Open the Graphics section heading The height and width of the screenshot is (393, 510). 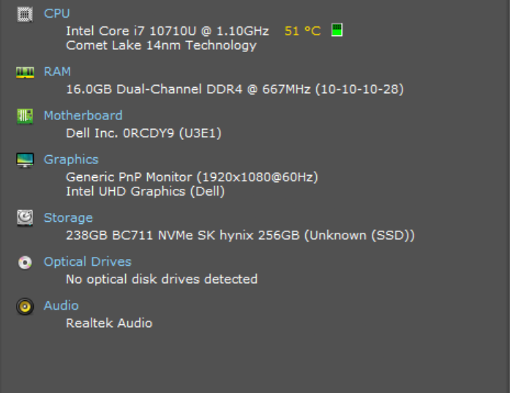(70, 160)
